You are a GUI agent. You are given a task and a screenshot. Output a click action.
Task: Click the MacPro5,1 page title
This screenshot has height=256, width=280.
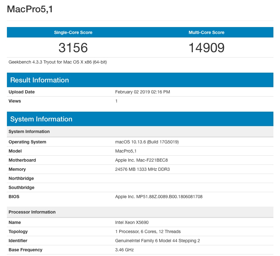coord(30,9)
